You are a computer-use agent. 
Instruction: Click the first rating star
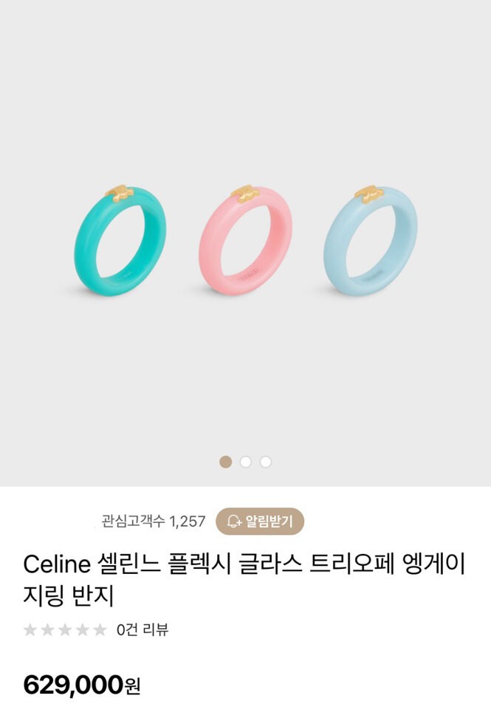click(x=30, y=629)
